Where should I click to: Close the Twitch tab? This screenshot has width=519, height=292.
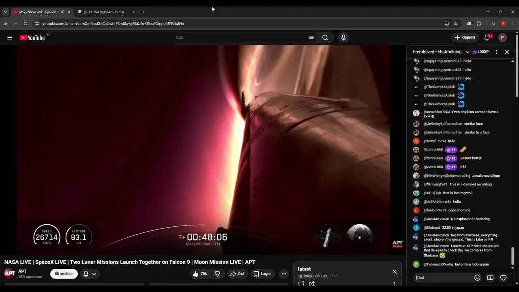(x=133, y=12)
